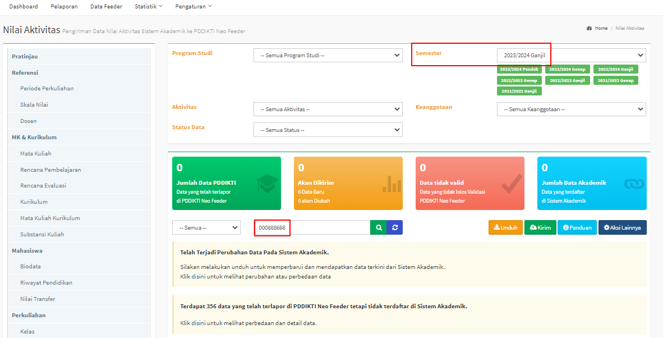Click the home icon in breadcrumb

pyautogui.click(x=589, y=28)
